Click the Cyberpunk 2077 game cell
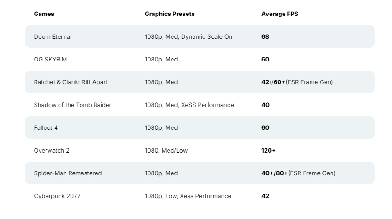The width and height of the screenshot is (392, 219). (x=57, y=196)
